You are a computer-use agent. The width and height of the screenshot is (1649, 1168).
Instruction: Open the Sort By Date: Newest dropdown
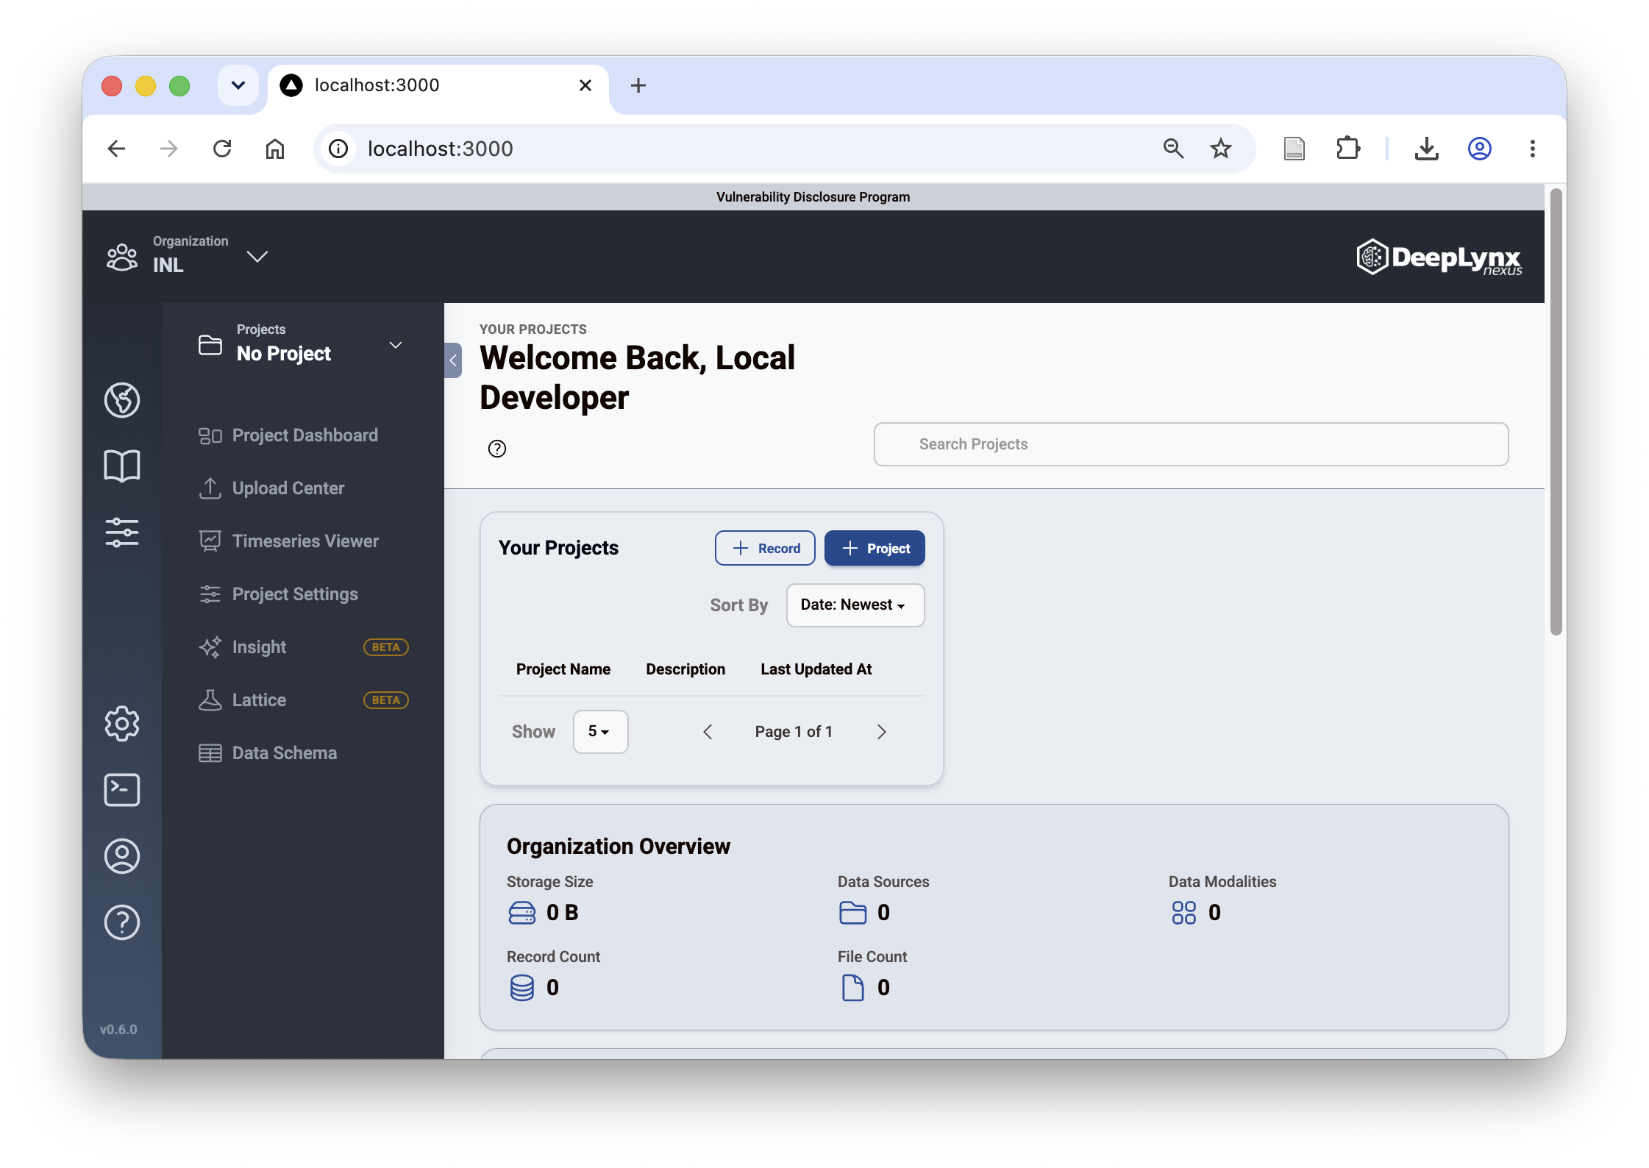click(855, 605)
